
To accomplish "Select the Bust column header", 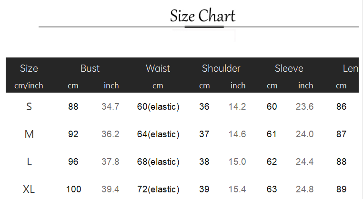I will [90, 68].
